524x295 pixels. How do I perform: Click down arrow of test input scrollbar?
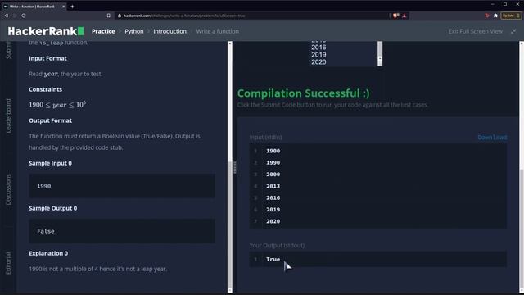click(x=380, y=59)
